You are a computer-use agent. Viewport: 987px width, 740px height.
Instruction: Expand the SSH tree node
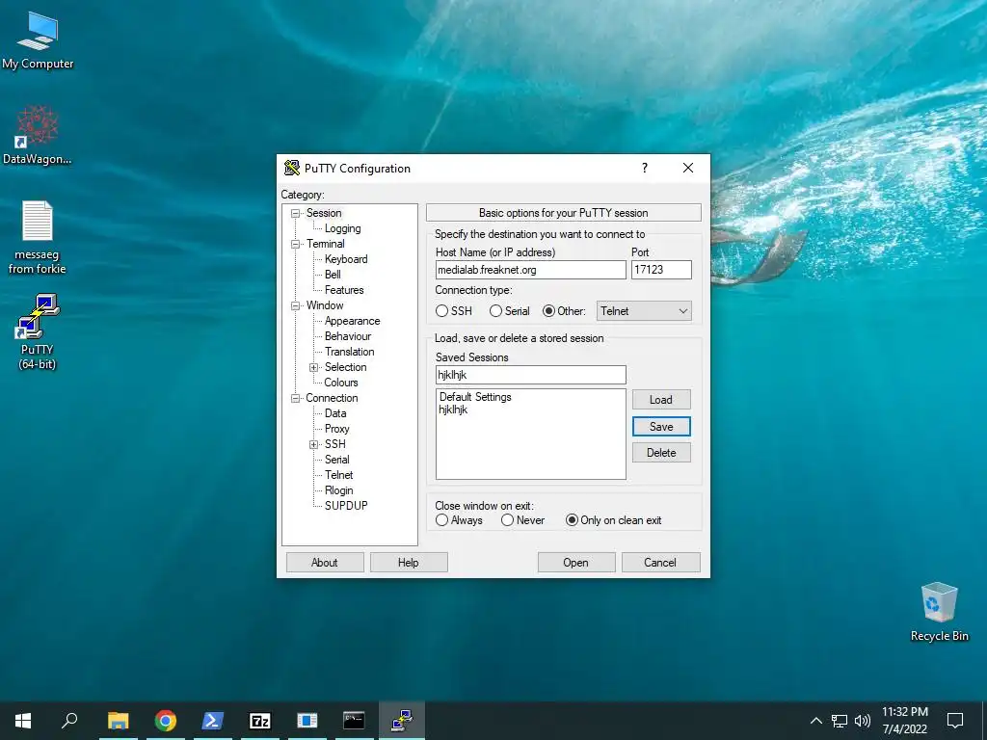313,445
